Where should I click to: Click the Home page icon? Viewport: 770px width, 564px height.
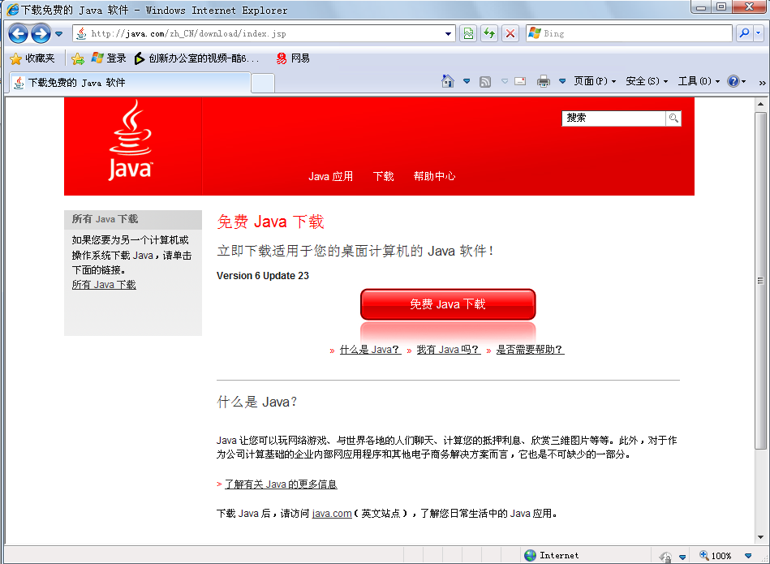[448, 81]
